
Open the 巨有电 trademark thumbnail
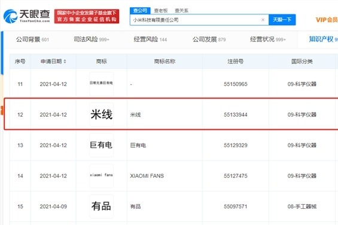101,145
